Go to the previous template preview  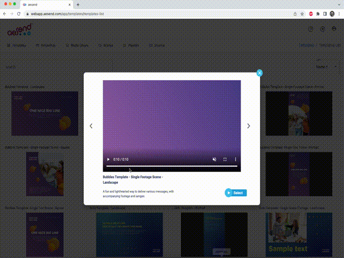[91, 126]
